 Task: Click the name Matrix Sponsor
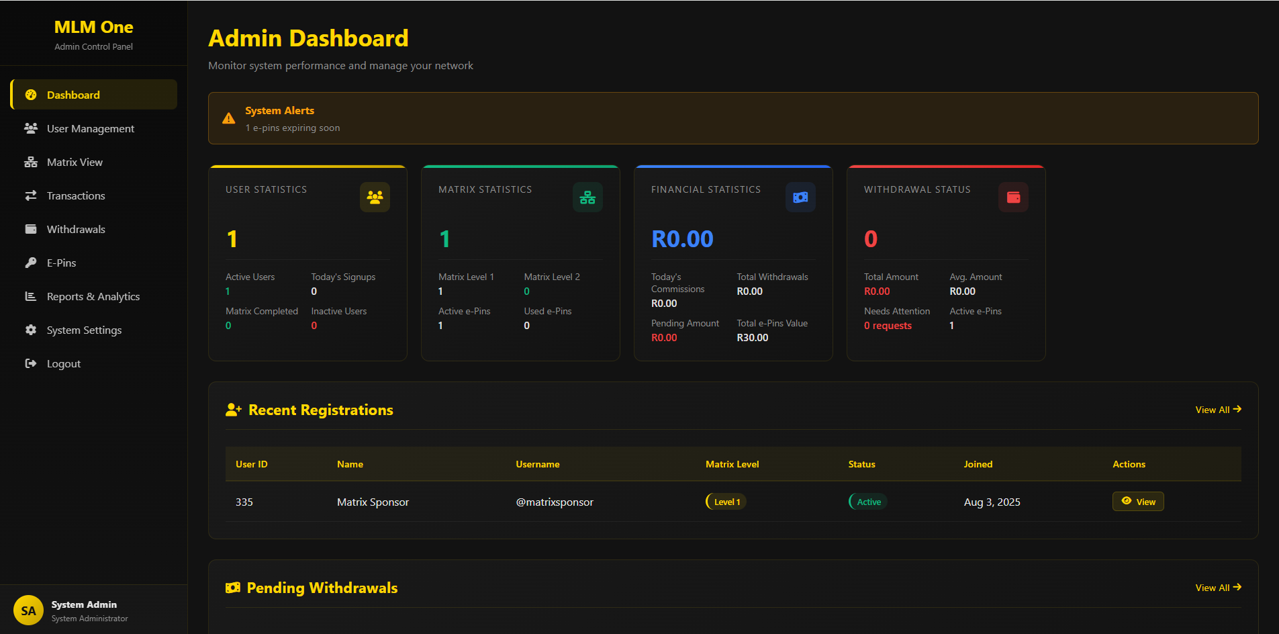(x=373, y=502)
